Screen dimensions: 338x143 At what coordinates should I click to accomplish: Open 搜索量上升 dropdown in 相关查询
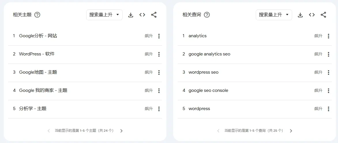coord(274,15)
